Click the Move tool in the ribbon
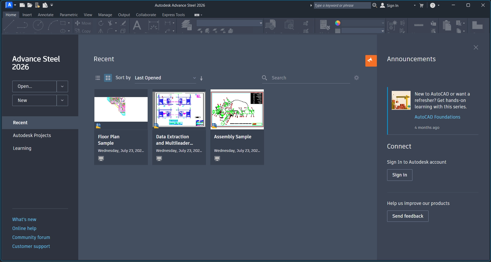 (83, 23)
